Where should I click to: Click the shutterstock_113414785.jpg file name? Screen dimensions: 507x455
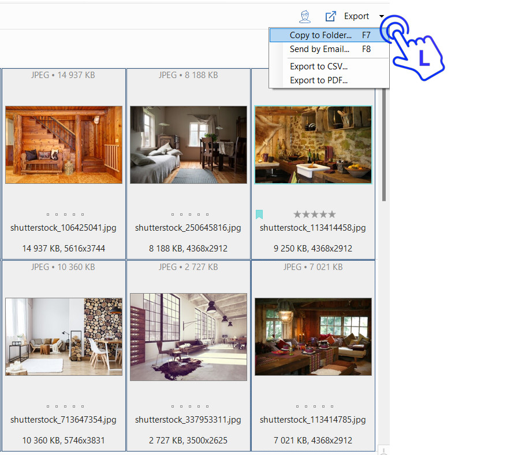pos(312,420)
